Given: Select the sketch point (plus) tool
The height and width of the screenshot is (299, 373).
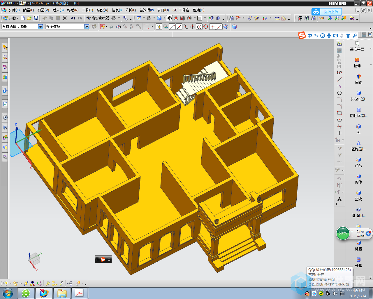Looking at the screenshot, I should pyautogui.click(x=339, y=133).
